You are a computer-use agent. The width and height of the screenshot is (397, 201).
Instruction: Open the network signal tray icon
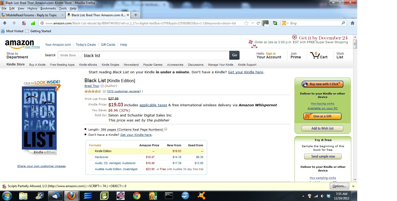pyautogui.click(x=316, y=196)
